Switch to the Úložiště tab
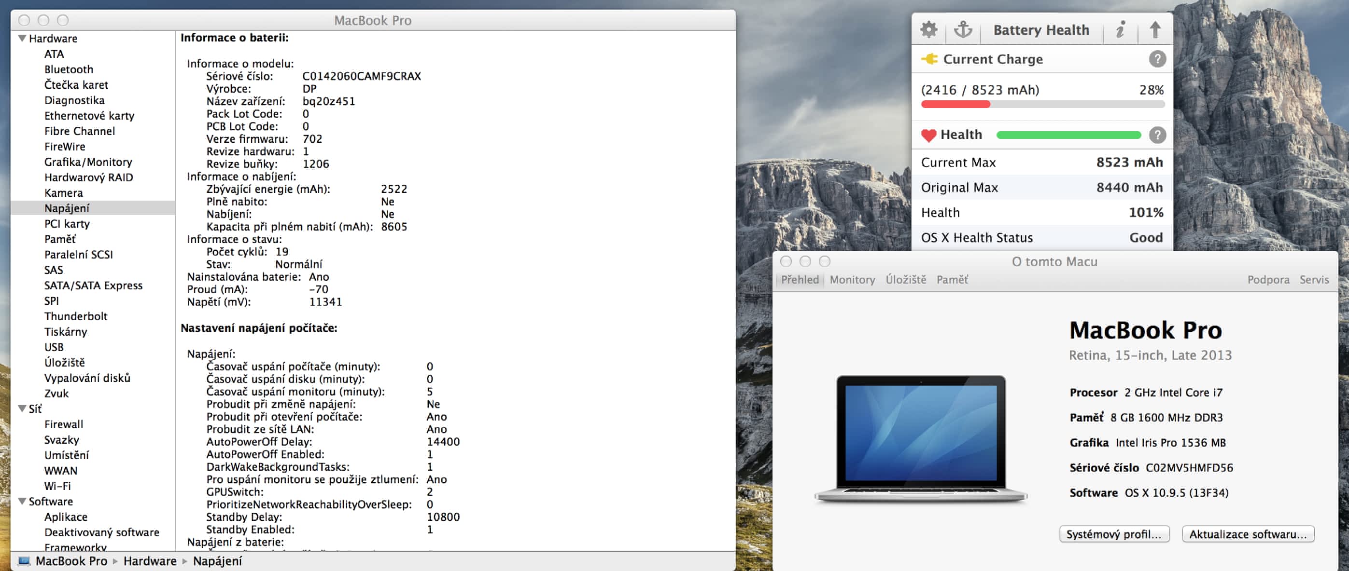The height and width of the screenshot is (571, 1349). (x=905, y=280)
